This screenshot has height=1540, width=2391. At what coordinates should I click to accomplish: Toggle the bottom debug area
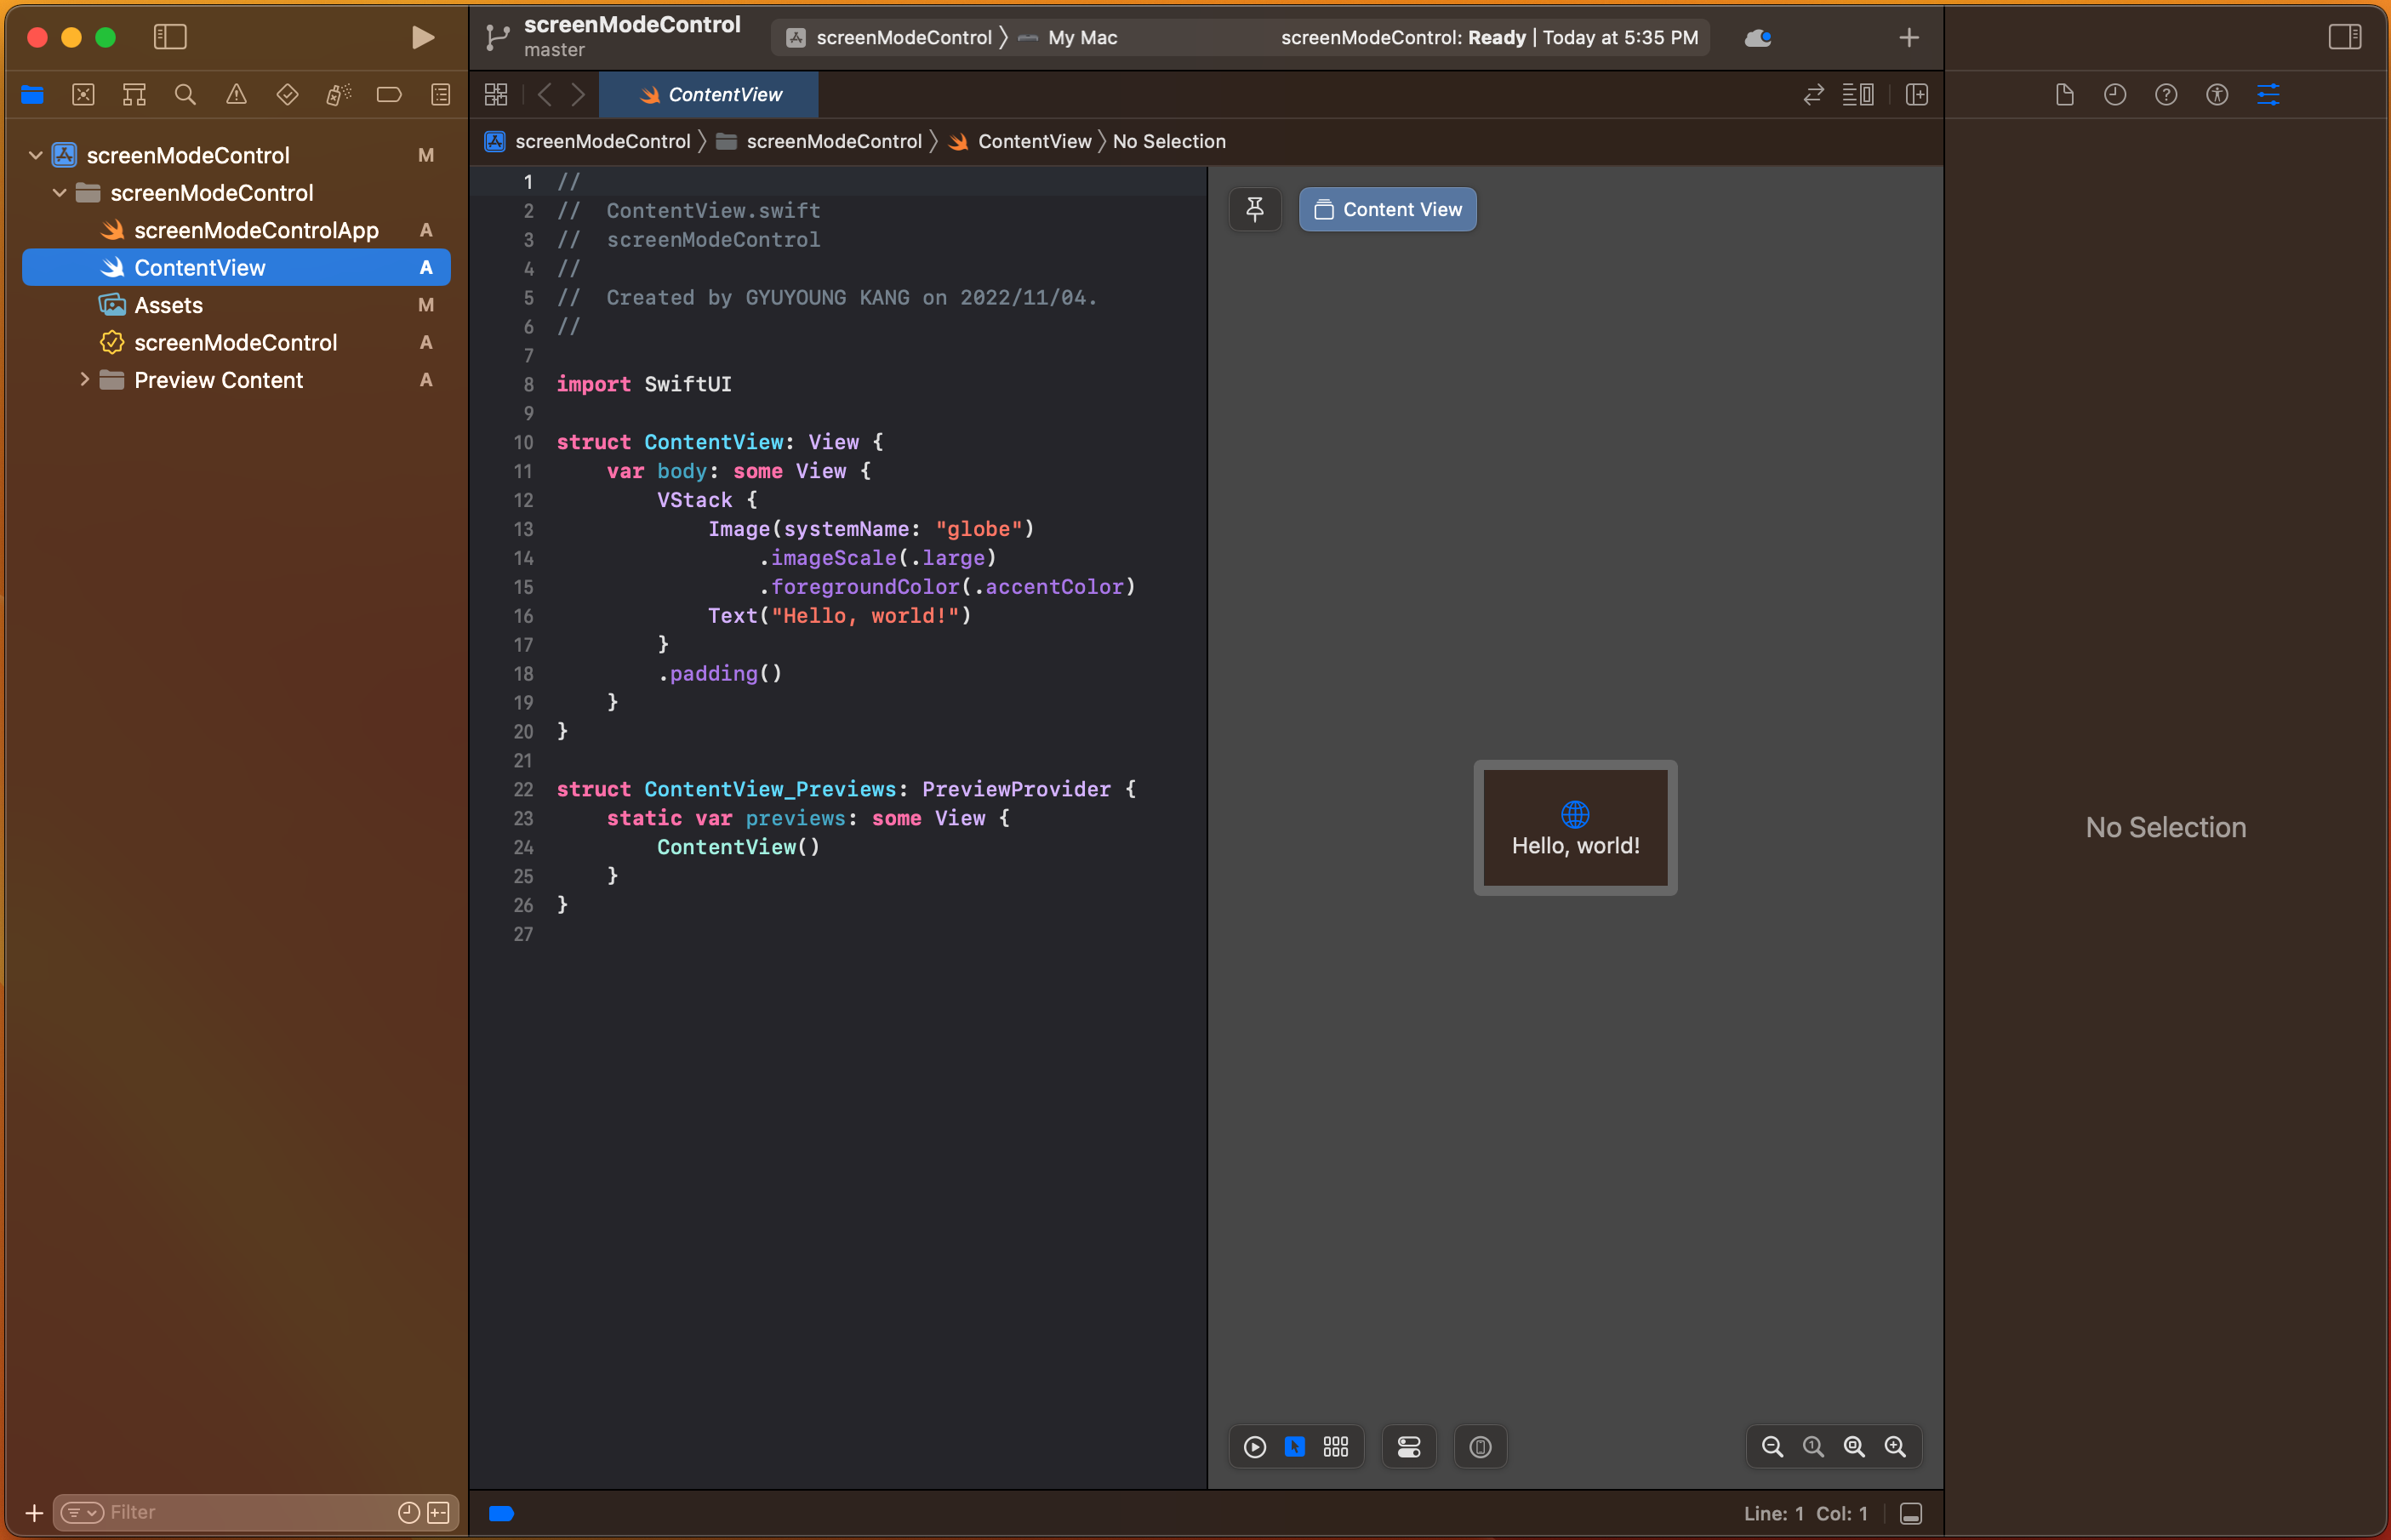(x=1911, y=1514)
